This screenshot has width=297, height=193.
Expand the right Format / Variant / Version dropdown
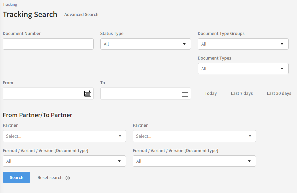(x=194, y=161)
